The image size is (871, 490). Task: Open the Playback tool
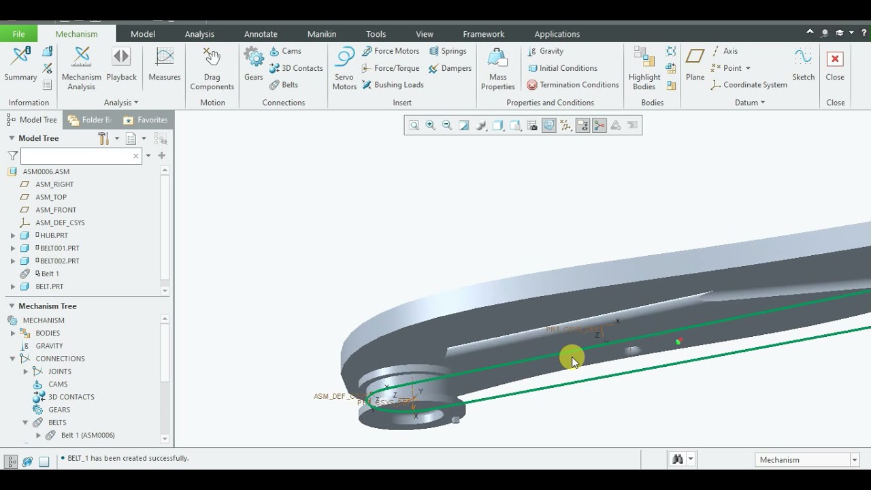(121, 64)
